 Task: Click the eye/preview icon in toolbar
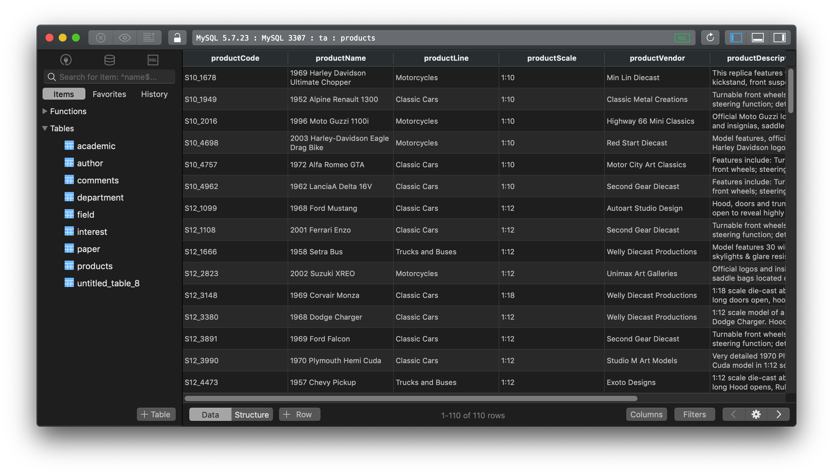click(x=124, y=37)
